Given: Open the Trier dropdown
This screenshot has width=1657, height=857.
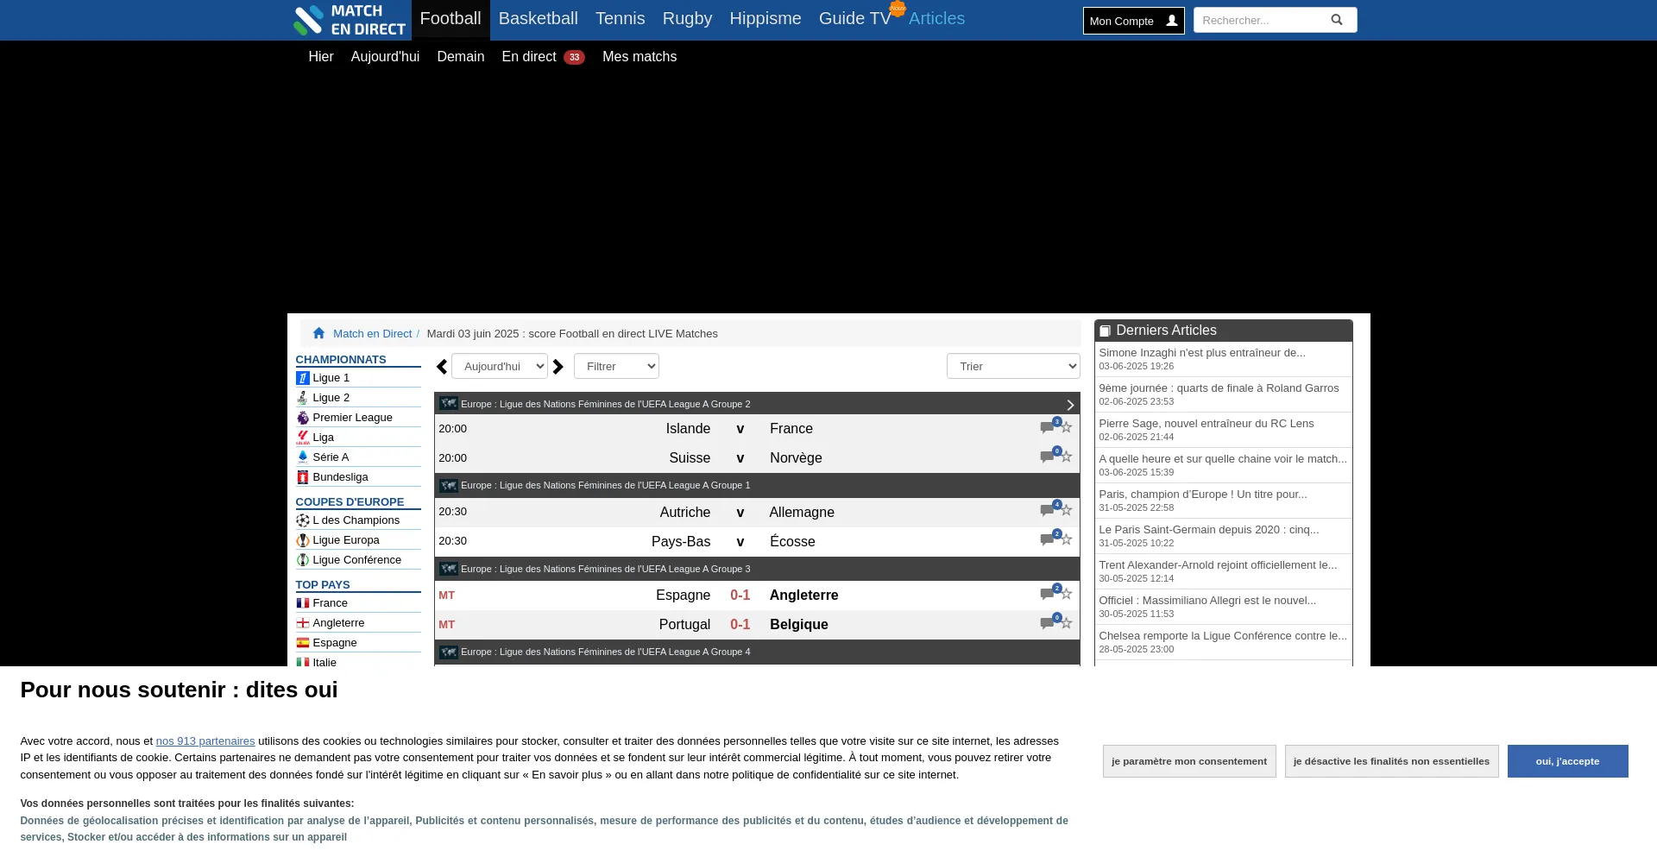Looking at the screenshot, I should click(1013, 366).
